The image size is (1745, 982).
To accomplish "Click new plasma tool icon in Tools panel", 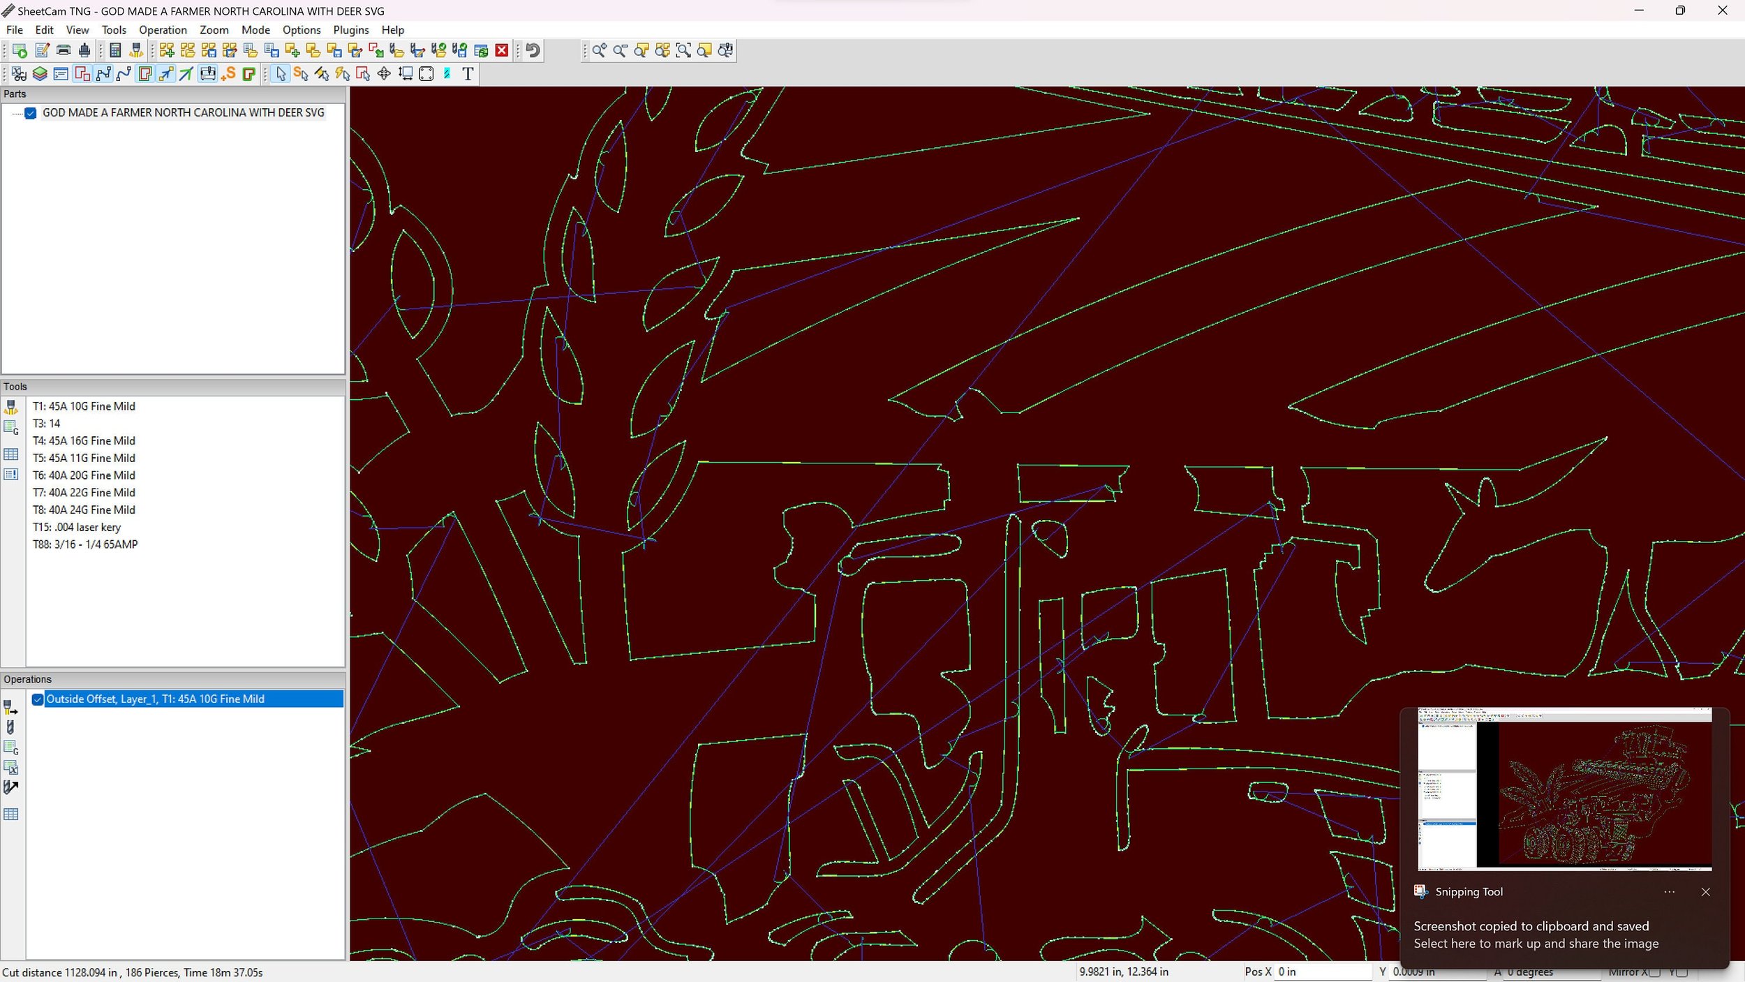I will (x=11, y=408).
